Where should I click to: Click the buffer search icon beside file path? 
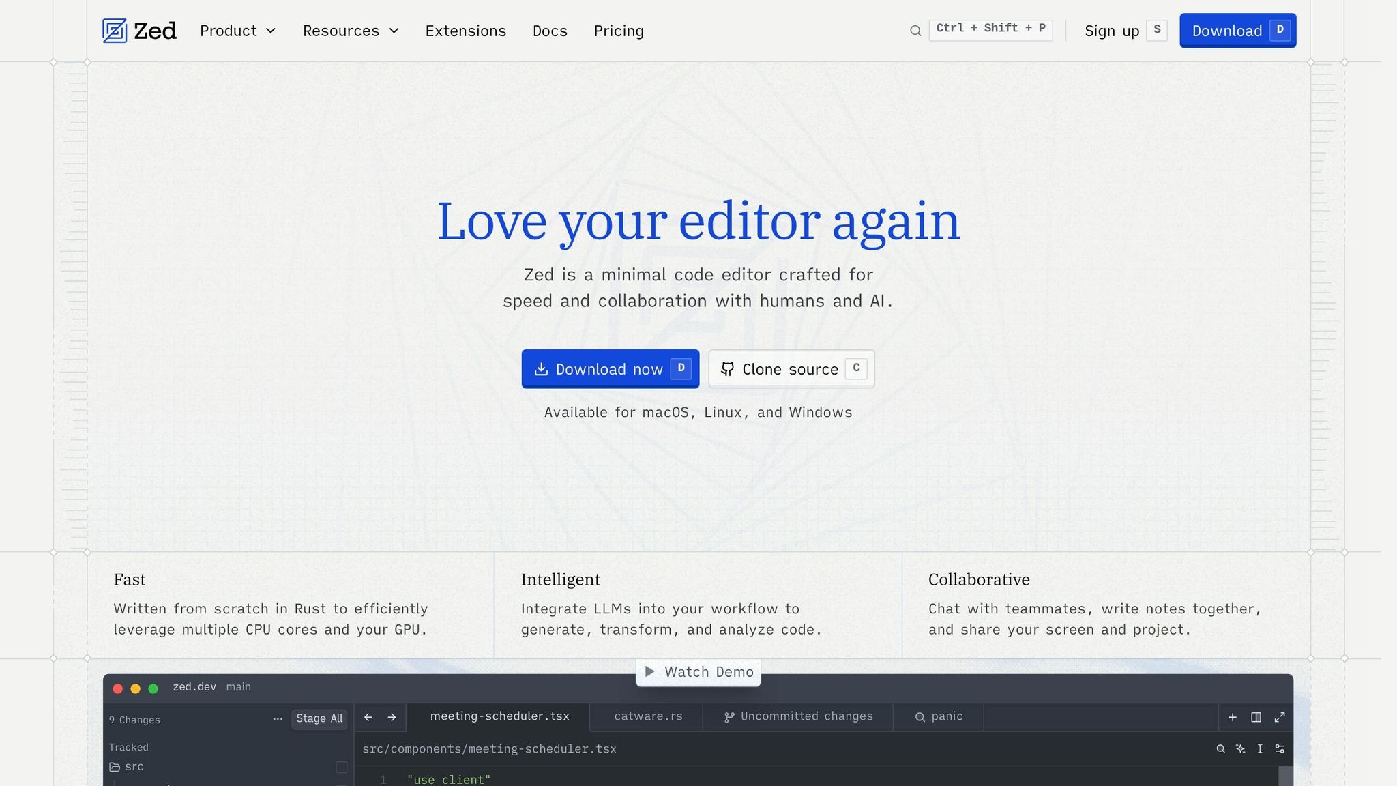pyautogui.click(x=1220, y=749)
